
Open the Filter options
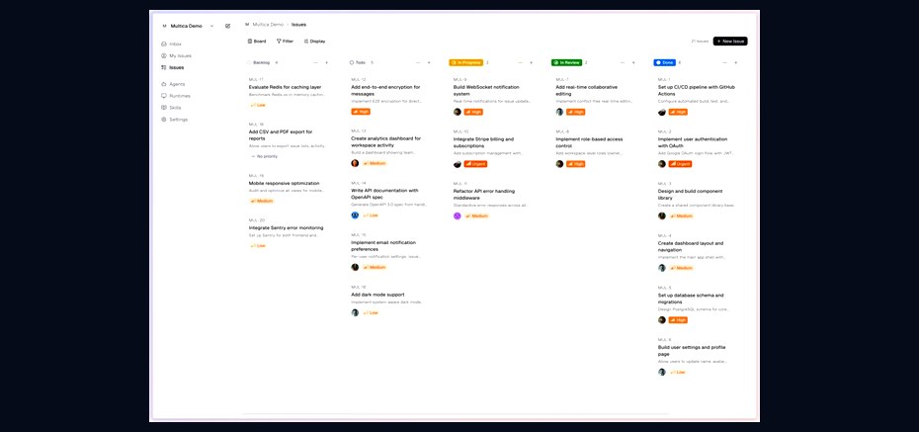(x=285, y=42)
